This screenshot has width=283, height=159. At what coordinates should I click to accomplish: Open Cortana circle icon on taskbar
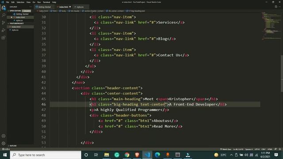(x=86, y=155)
